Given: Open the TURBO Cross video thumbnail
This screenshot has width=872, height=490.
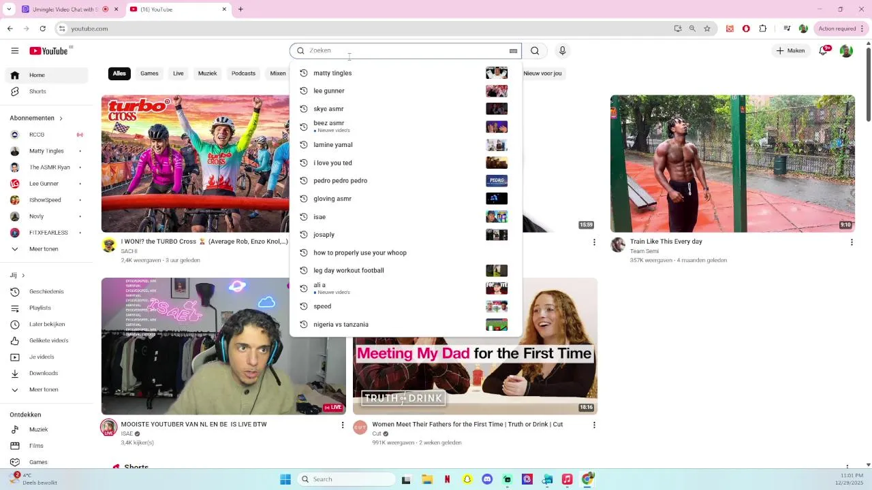Looking at the screenshot, I should tap(196, 163).
